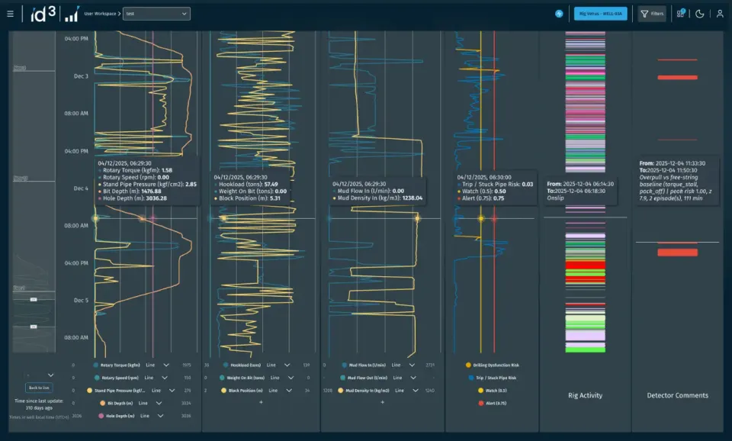This screenshot has height=441, width=732.
Task: Select Hookload (tons) label
Action: [246, 365]
